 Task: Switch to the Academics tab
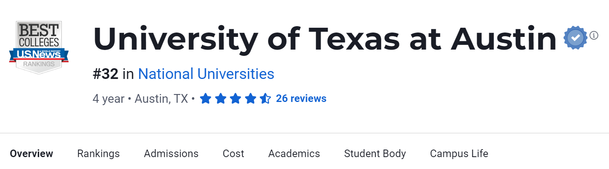point(294,154)
